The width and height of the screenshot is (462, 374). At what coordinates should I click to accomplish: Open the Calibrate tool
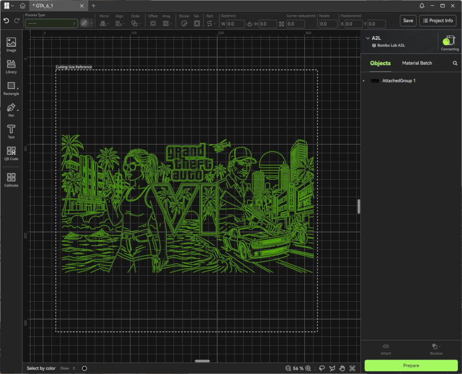coord(11,180)
